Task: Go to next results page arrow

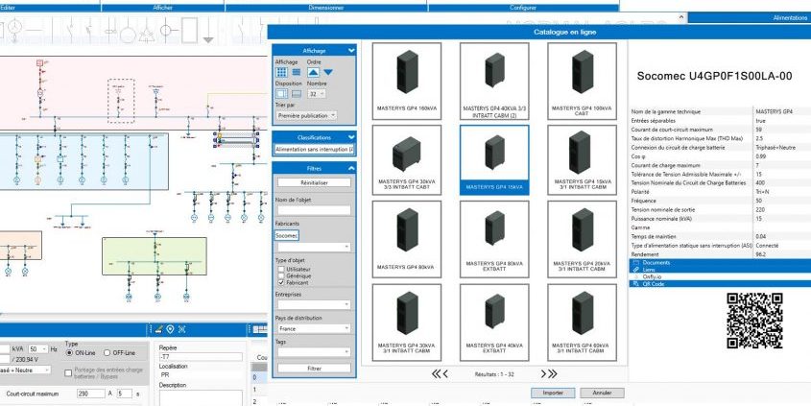Action: coord(543,374)
